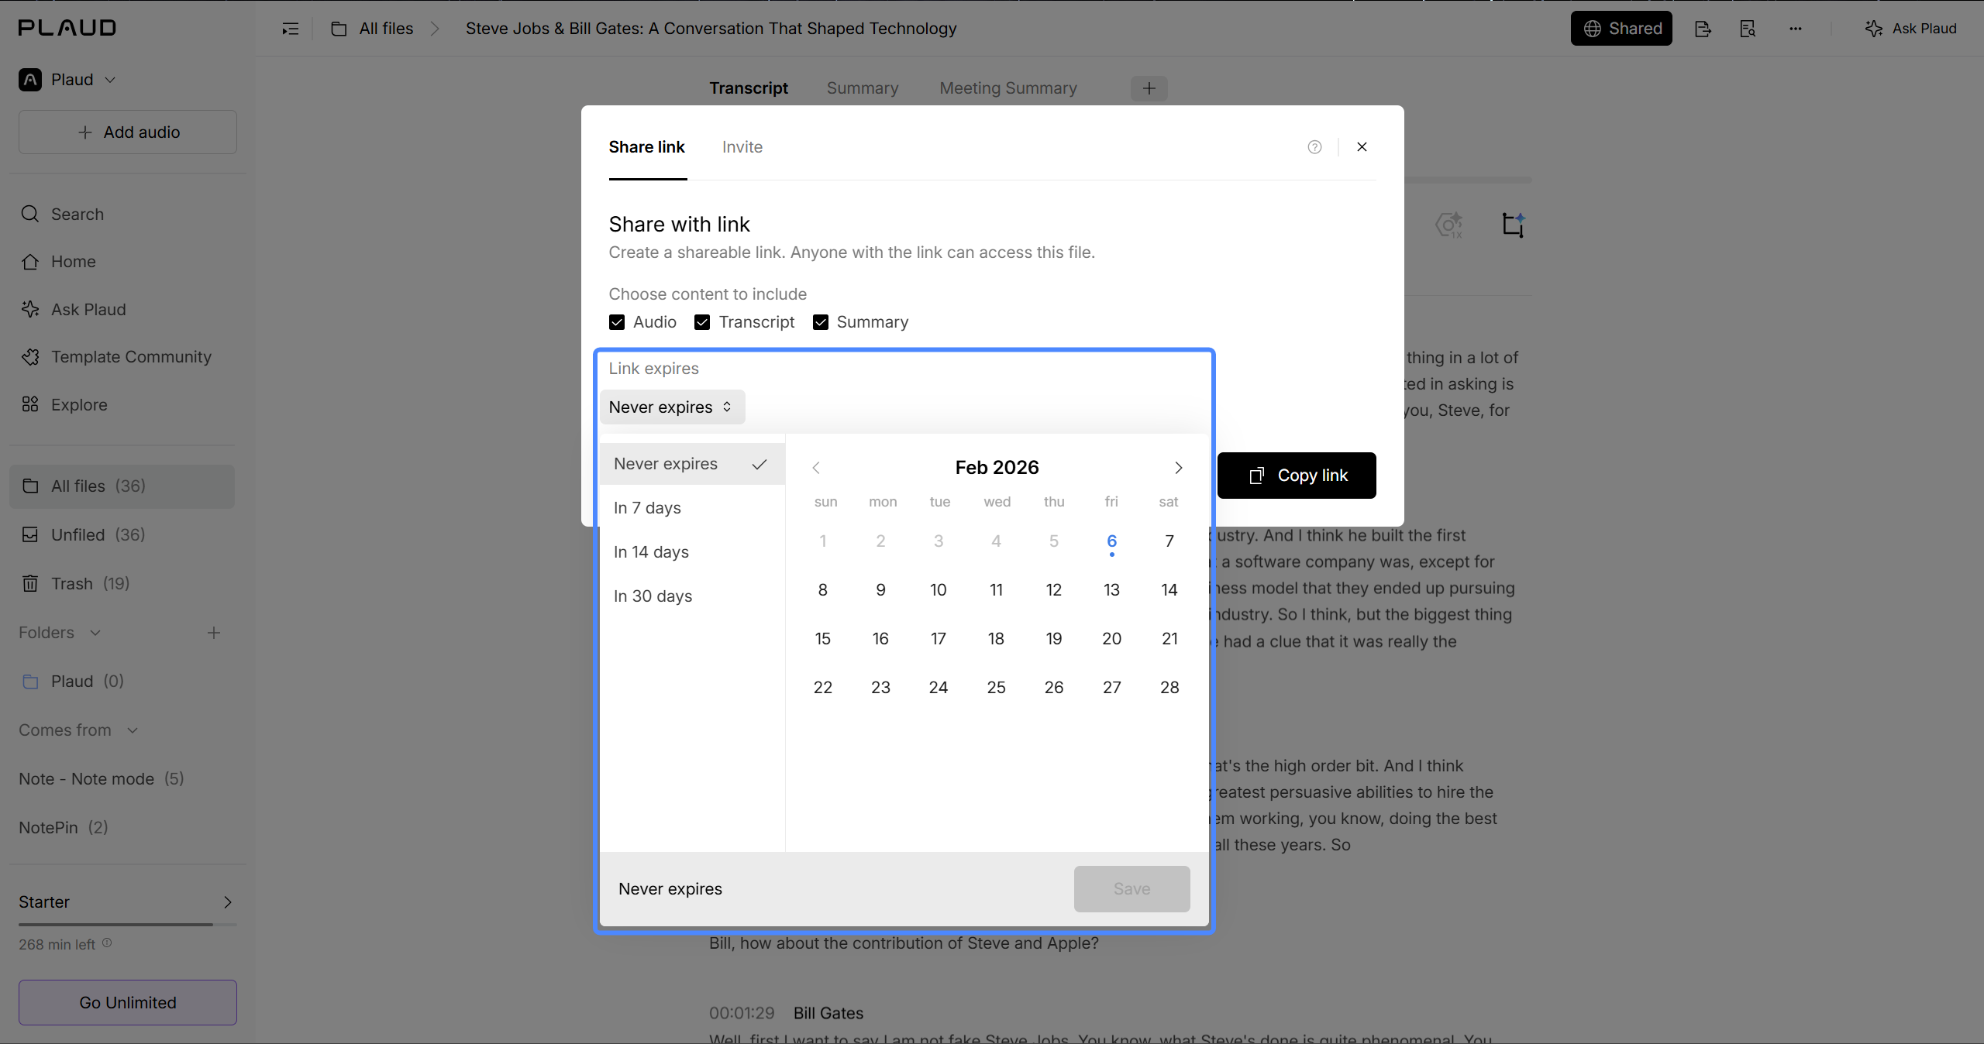Switch to the Summary tab
This screenshot has height=1044, width=1984.
[863, 88]
